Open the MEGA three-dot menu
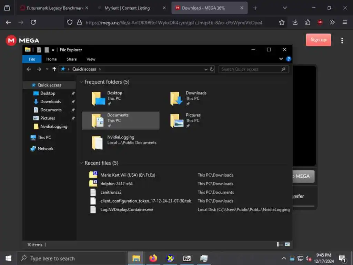353x265 pixels. (x=342, y=41)
